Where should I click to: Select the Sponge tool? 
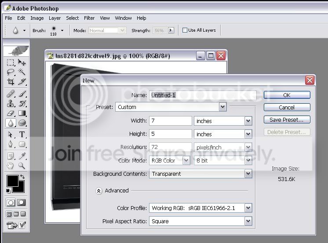[x=22, y=123]
